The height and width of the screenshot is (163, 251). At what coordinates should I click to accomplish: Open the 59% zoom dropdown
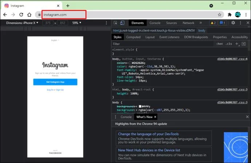click(x=77, y=23)
